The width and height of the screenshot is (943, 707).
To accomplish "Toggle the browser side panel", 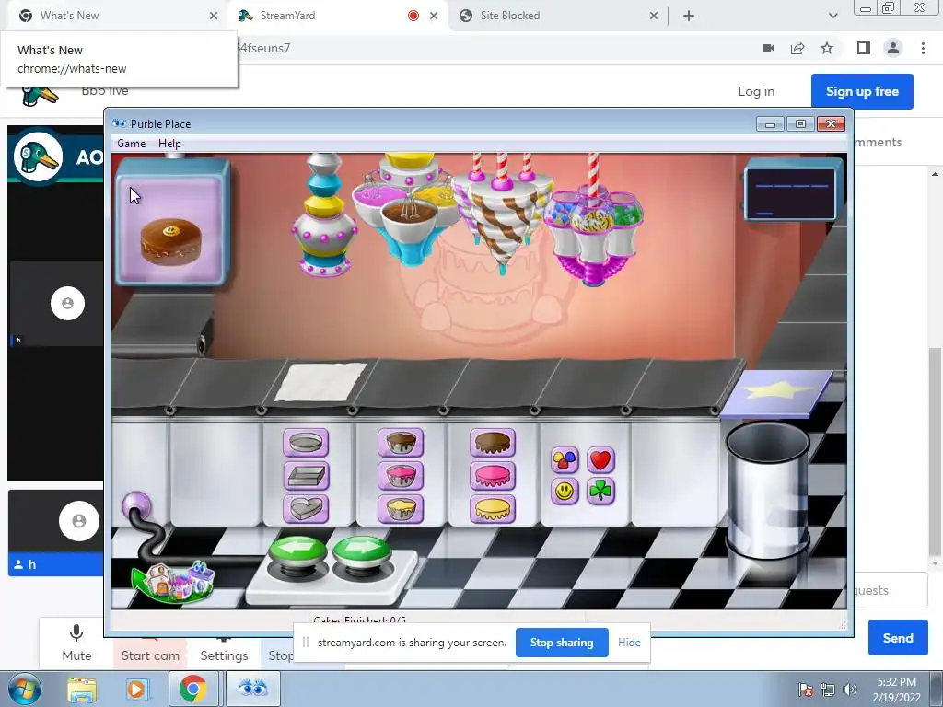I will 864,48.
